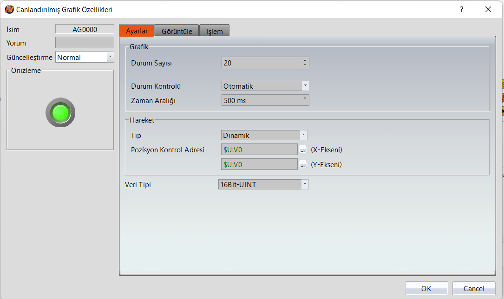Screen dimensions: 504x299
Task: Open Y-Ekseni address browse button
Action: click(303, 164)
